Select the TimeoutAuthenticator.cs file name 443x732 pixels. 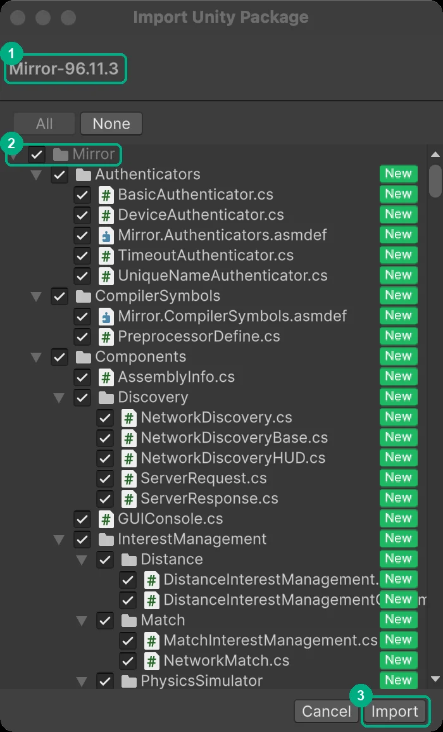[x=206, y=255]
